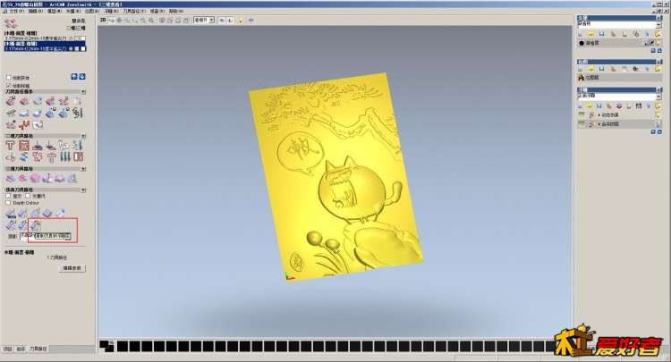Screen dimensions: 671x362
Task: Collapse the Toolpath Simulation section
Action: [83, 189]
